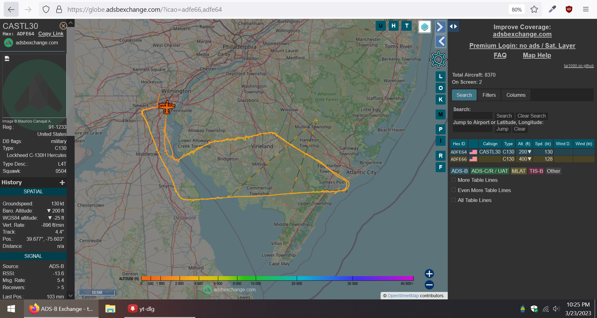Click the R map option button

[441, 156]
